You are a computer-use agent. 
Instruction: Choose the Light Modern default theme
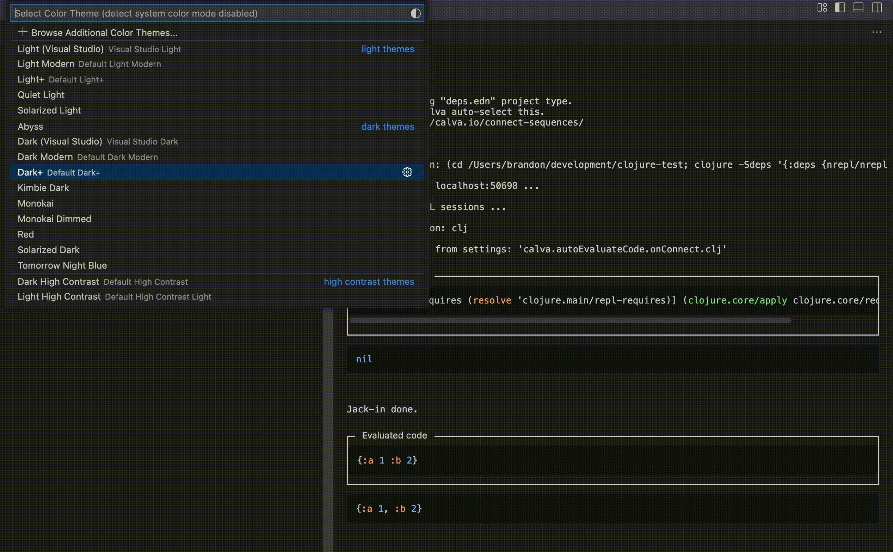[x=45, y=64]
